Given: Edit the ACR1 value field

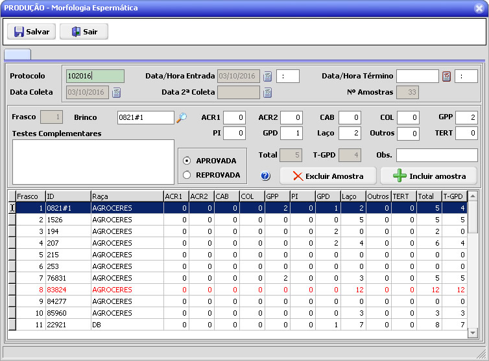Looking at the screenshot, I should coord(234,117).
